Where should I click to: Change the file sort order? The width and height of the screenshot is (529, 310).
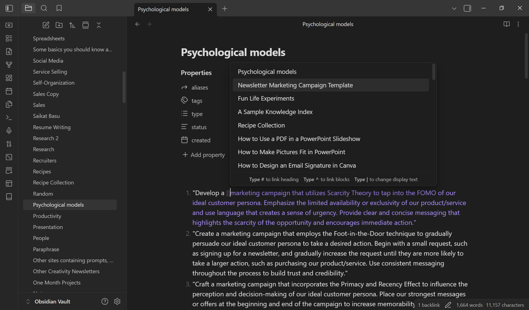coord(72,25)
